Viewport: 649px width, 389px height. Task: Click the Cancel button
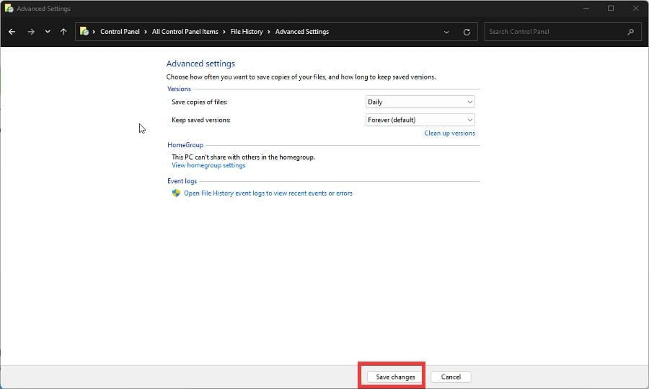click(x=451, y=377)
